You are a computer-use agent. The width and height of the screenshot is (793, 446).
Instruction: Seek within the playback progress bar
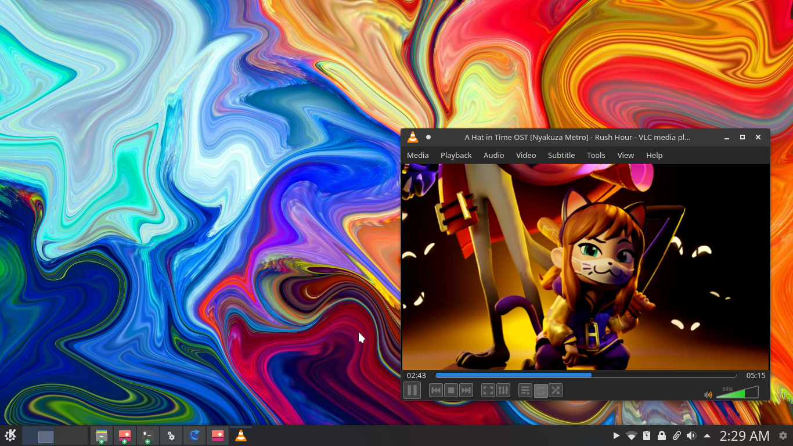tap(586, 375)
